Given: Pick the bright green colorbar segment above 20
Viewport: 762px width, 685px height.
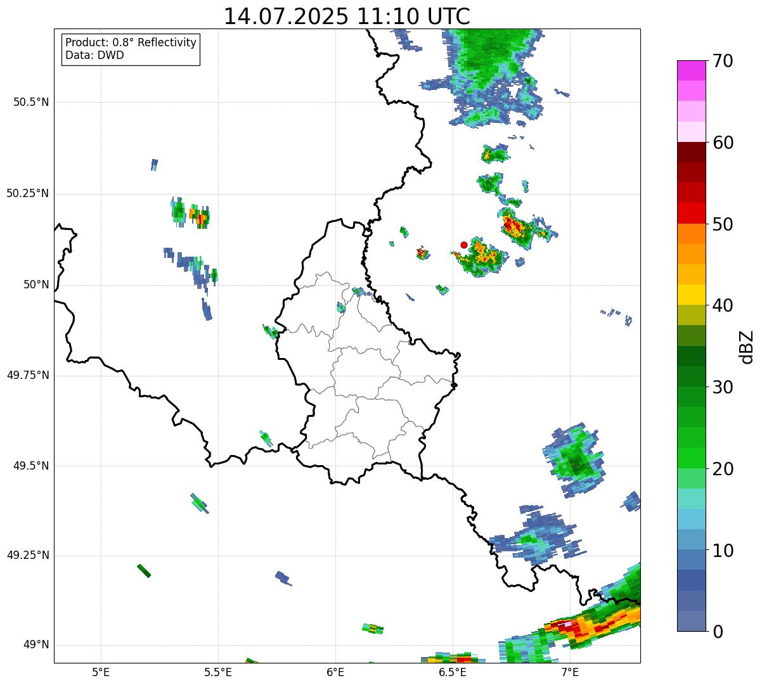Looking at the screenshot, I should [691, 458].
